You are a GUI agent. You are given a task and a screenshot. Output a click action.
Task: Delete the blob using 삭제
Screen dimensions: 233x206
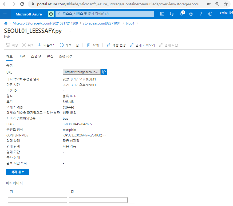click(93, 45)
